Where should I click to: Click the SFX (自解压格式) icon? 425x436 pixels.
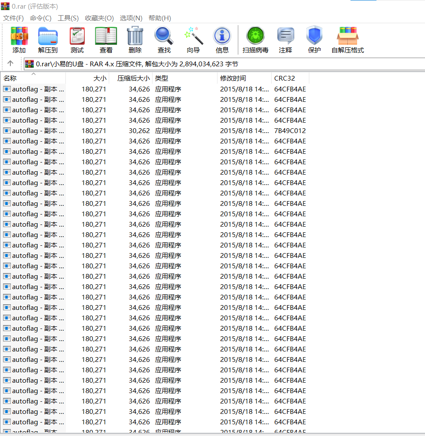pyautogui.click(x=347, y=39)
